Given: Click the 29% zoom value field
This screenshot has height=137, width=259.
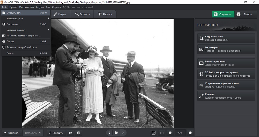Looking at the screenshot, I should (180, 133).
